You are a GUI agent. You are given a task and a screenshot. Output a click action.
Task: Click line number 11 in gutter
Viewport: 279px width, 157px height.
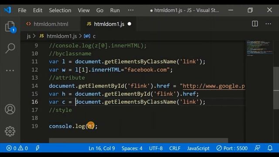[35, 61]
